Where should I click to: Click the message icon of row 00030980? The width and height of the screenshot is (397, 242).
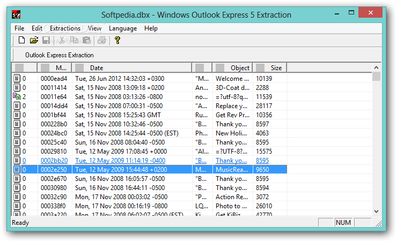(x=17, y=187)
